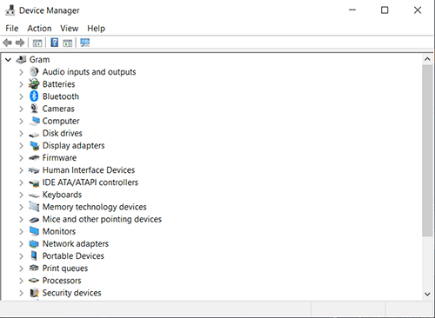Expand the Processors chevron
435x318 pixels.
(x=21, y=281)
